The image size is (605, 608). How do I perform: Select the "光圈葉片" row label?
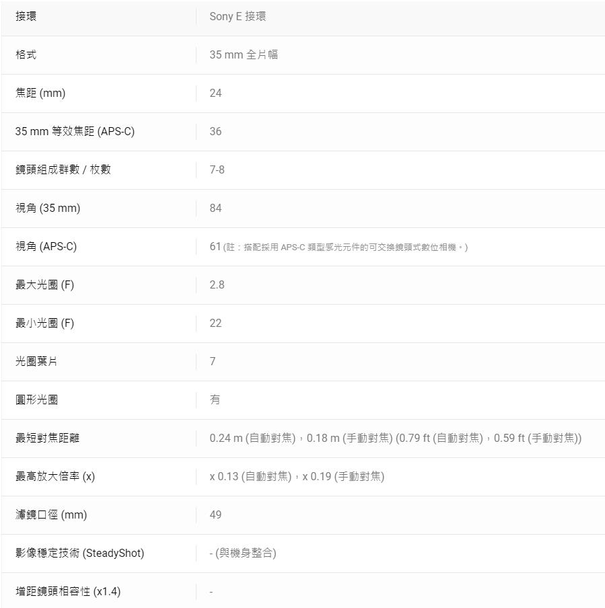click(x=36, y=361)
